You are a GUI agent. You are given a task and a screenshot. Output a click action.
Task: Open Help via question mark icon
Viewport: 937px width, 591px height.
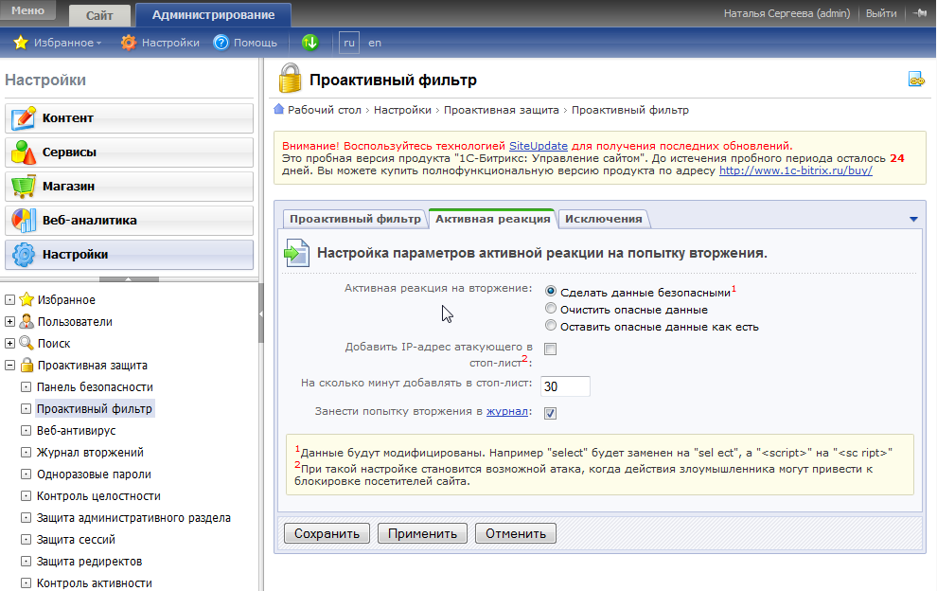point(221,43)
